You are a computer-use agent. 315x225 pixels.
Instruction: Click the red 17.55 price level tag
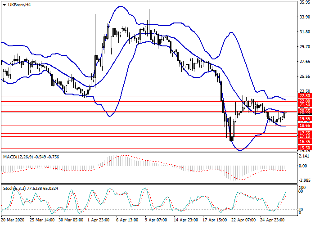pos(305,133)
